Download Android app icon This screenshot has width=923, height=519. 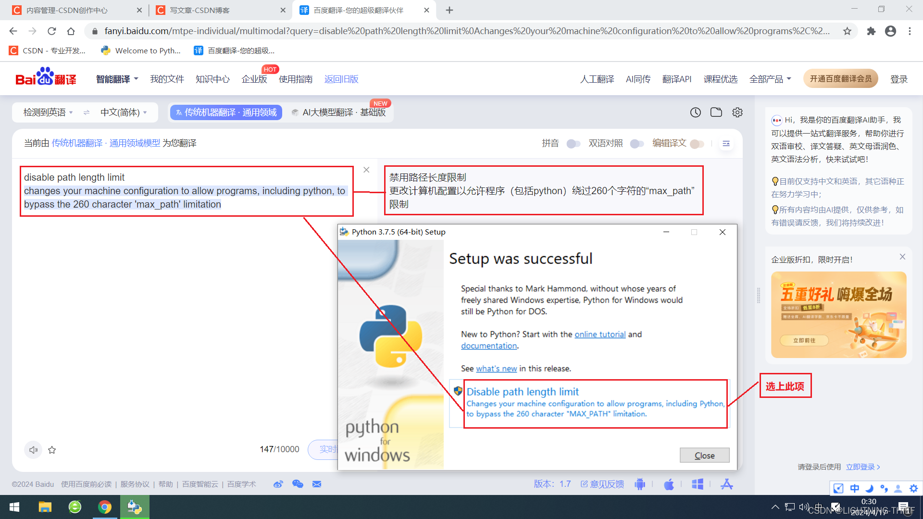[640, 484]
